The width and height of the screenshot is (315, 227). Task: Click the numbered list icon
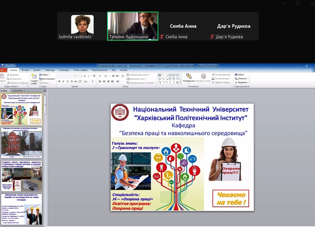point(106,76)
